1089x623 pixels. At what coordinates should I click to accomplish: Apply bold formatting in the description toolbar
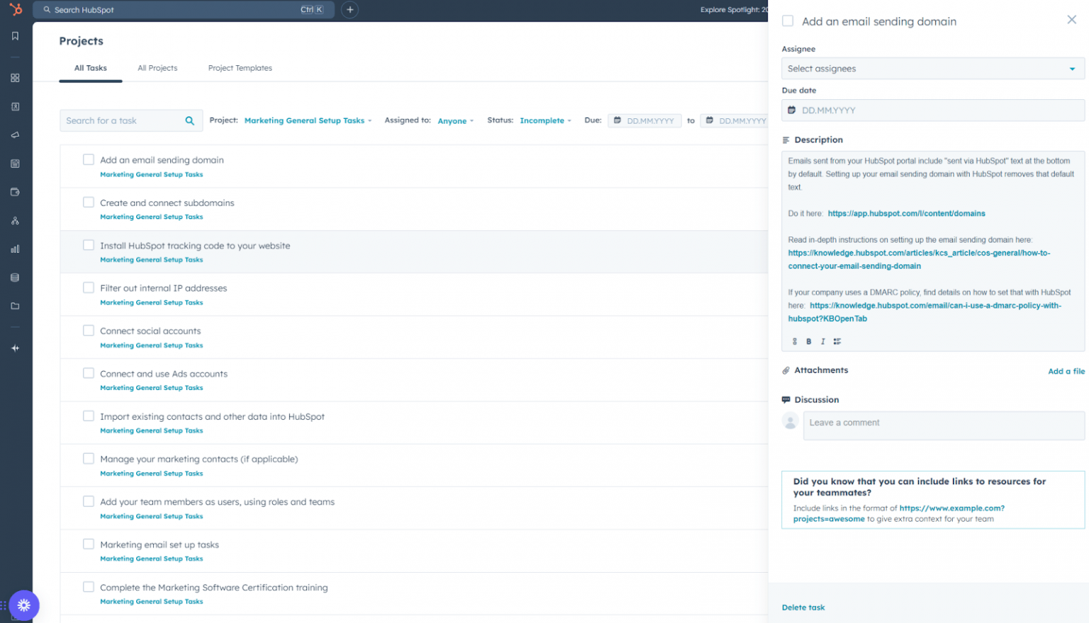pos(808,341)
